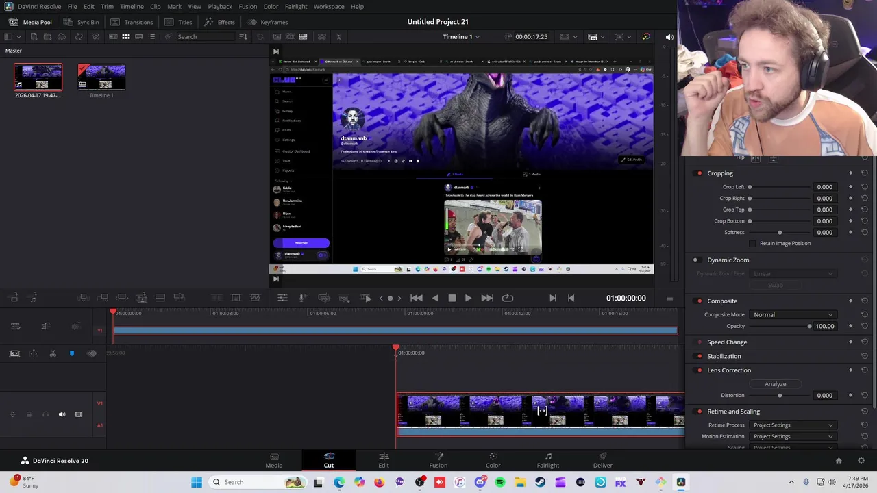
Task: Click the Crop Left value field
Action: pos(824,187)
